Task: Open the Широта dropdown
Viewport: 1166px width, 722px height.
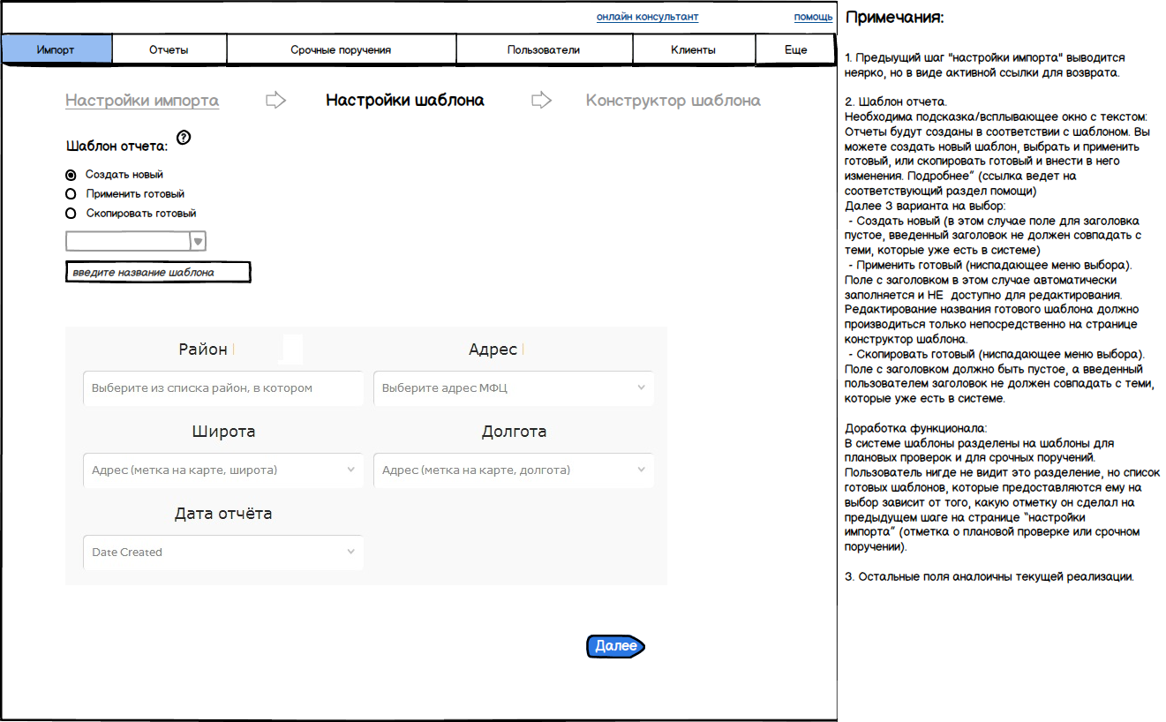Action: point(350,470)
